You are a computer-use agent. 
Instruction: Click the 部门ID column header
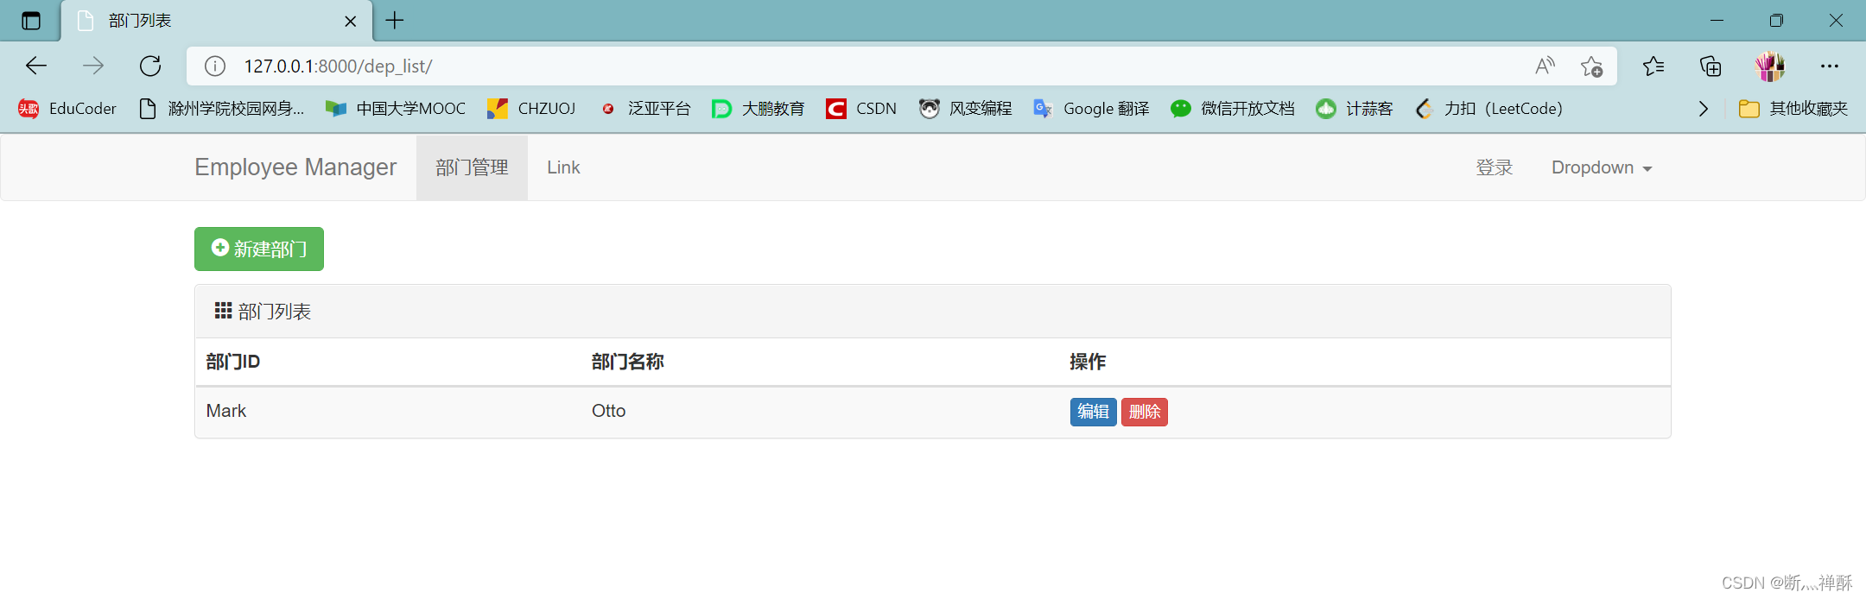(x=233, y=362)
